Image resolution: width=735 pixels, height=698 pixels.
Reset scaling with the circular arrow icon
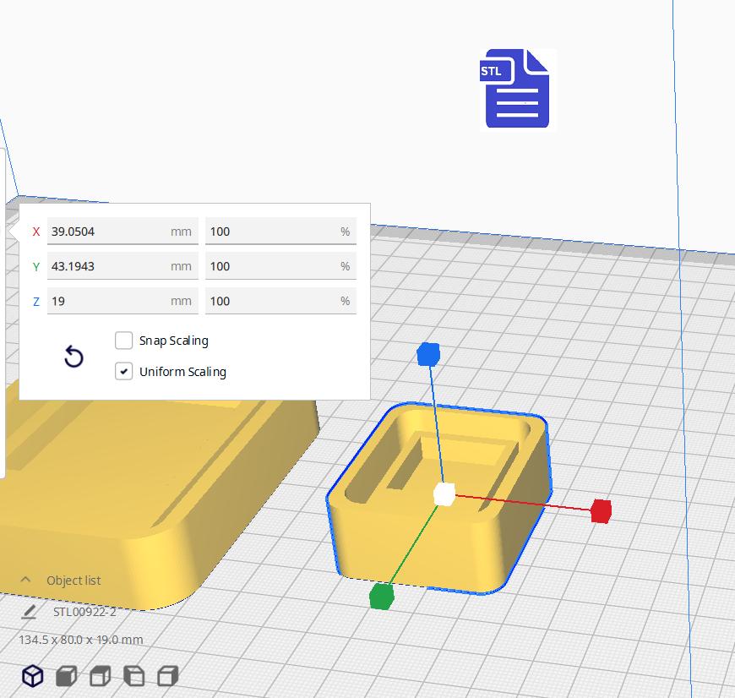pyautogui.click(x=73, y=357)
